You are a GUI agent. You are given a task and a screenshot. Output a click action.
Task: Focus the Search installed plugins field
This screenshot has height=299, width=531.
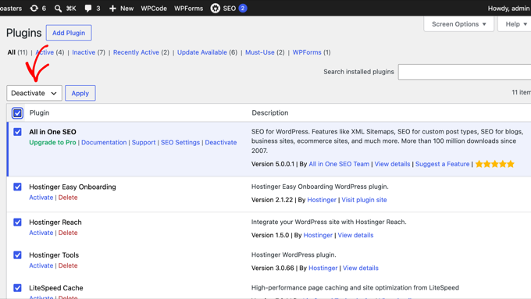coord(465,72)
